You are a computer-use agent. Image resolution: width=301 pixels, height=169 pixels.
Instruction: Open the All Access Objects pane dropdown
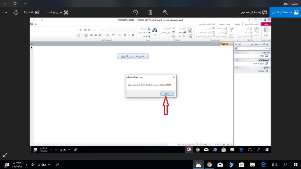(240, 44)
